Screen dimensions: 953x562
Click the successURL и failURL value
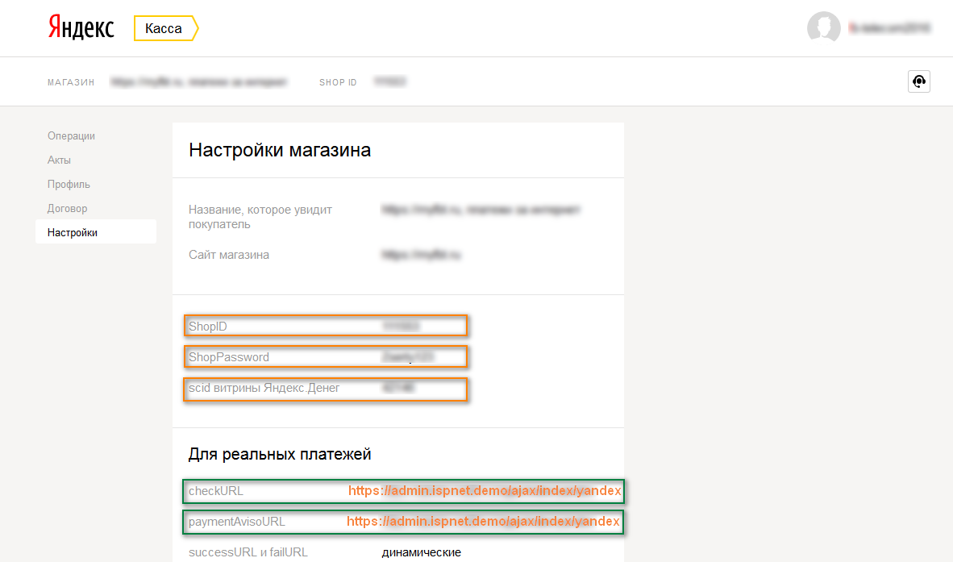[x=421, y=552]
